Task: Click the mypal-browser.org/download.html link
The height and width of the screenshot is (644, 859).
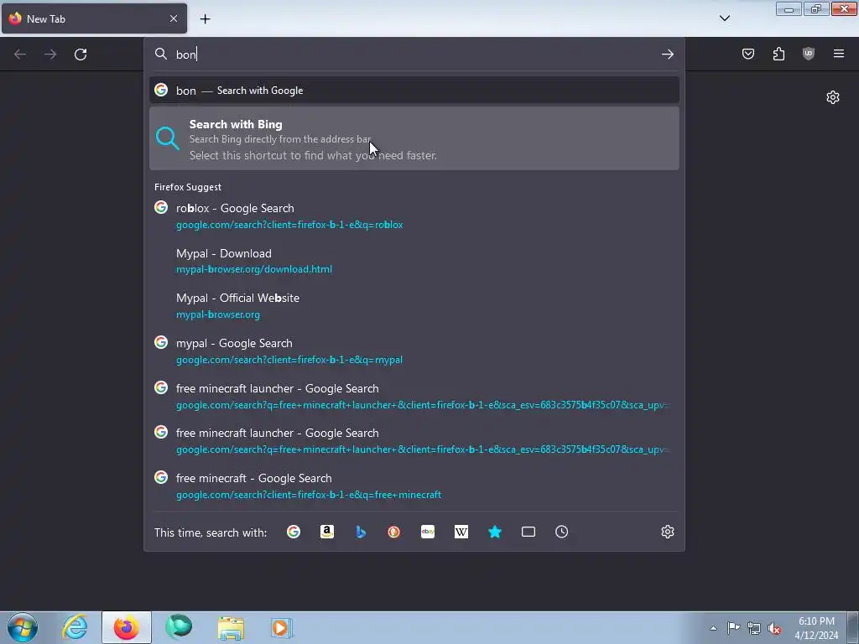Action: click(x=253, y=269)
